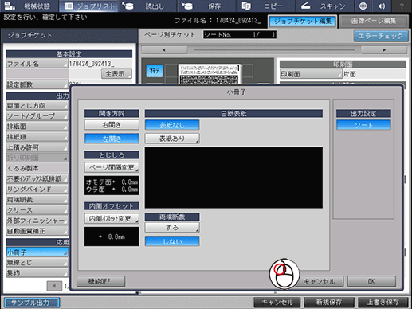
Task: Select the ジョブチケット編集 button
Action: point(303,22)
